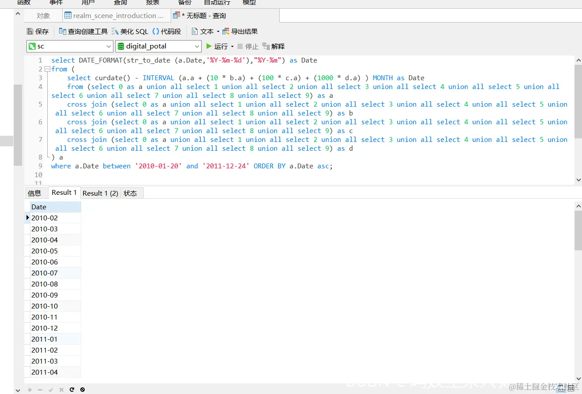Open the 查询创建工具 query builder
The height and width of the screenshot is (394, 582).
[83, 31]
